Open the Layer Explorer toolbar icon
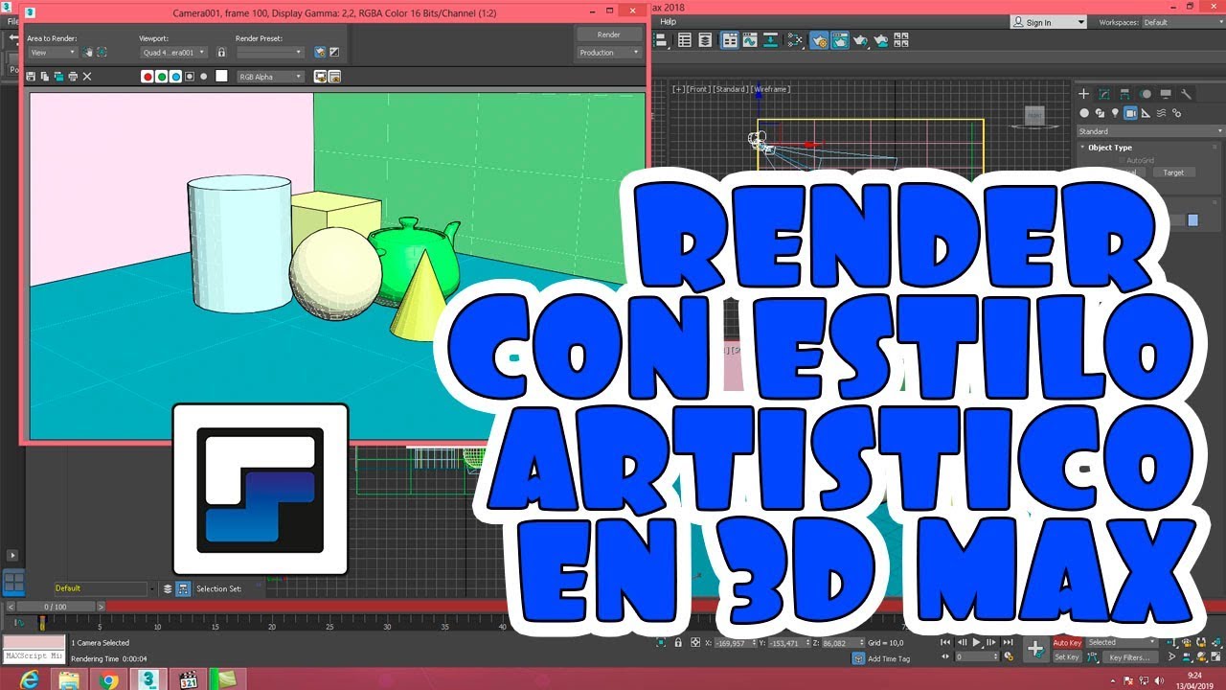The width and height of the screenshot is (1226, 690). click(x=705, y=40)
